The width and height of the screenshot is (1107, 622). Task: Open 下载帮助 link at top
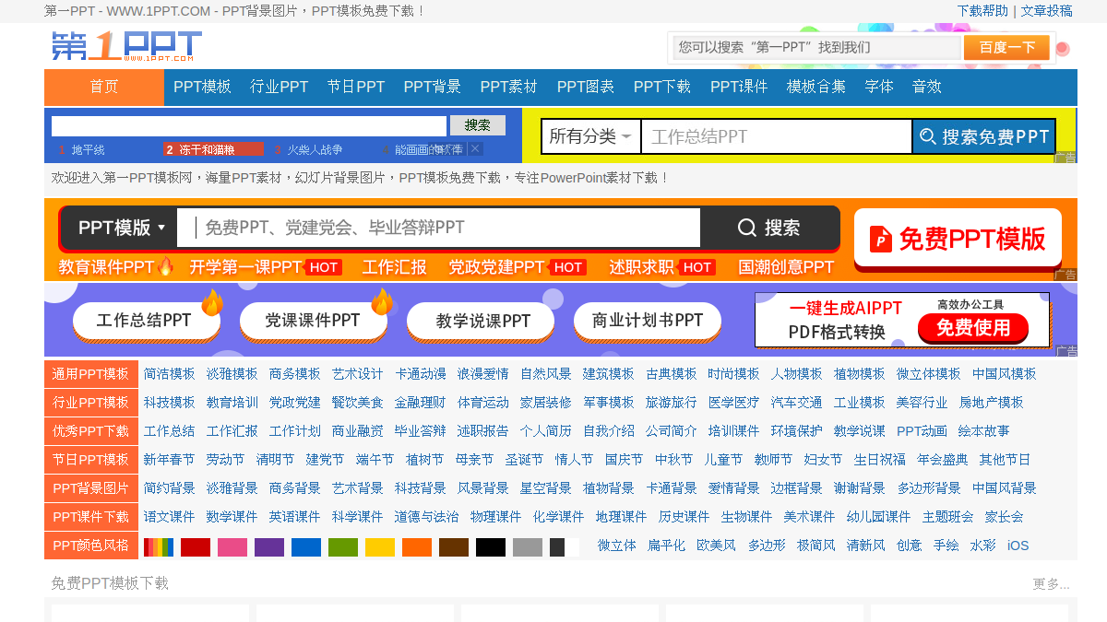click(x=982, y=11)
